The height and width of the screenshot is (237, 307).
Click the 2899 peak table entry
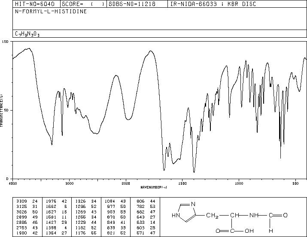[x=27, y=217]
